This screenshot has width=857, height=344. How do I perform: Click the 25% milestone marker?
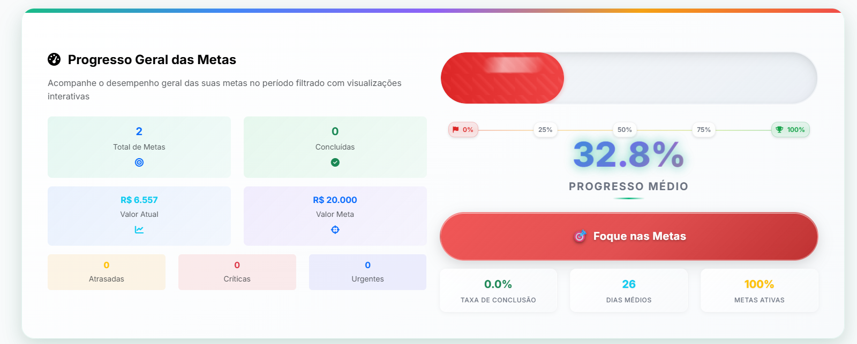click(545, 129)
